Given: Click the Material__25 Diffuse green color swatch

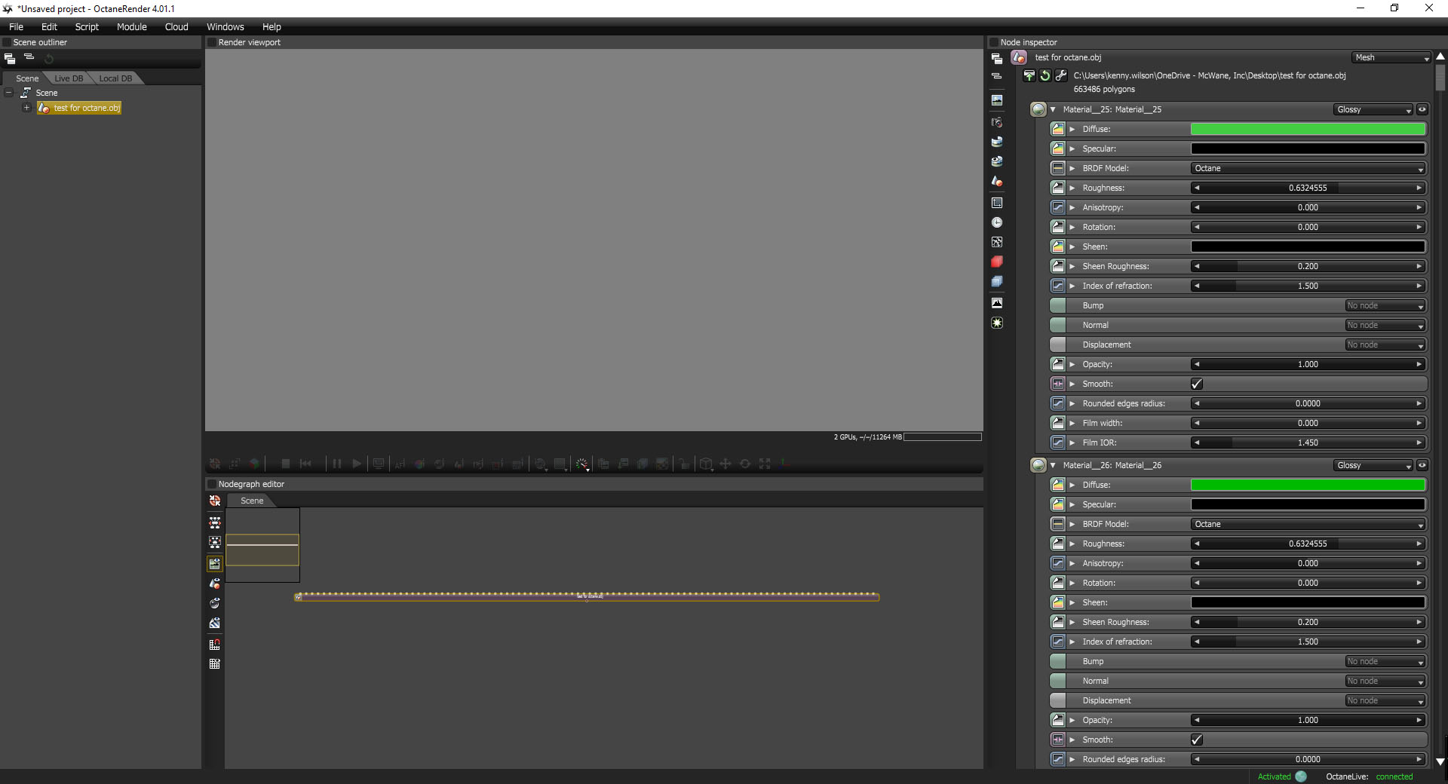Looking at the screenshot, I should 1308,129.
